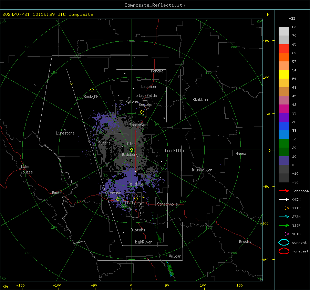Click the Calgary label
This screenshot has width=310, height=290.
click(134, 203)
